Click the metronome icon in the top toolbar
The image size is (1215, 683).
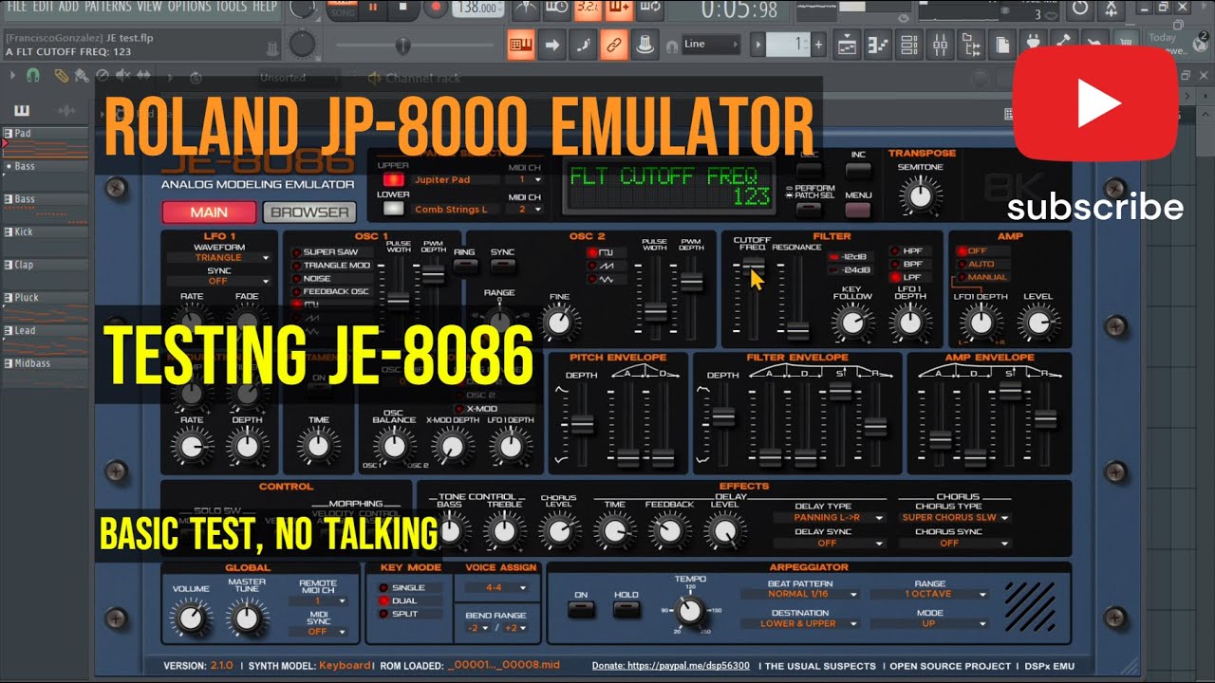525,9
